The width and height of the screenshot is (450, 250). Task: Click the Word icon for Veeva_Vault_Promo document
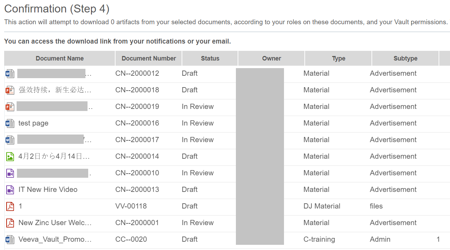tap(10, 240)
